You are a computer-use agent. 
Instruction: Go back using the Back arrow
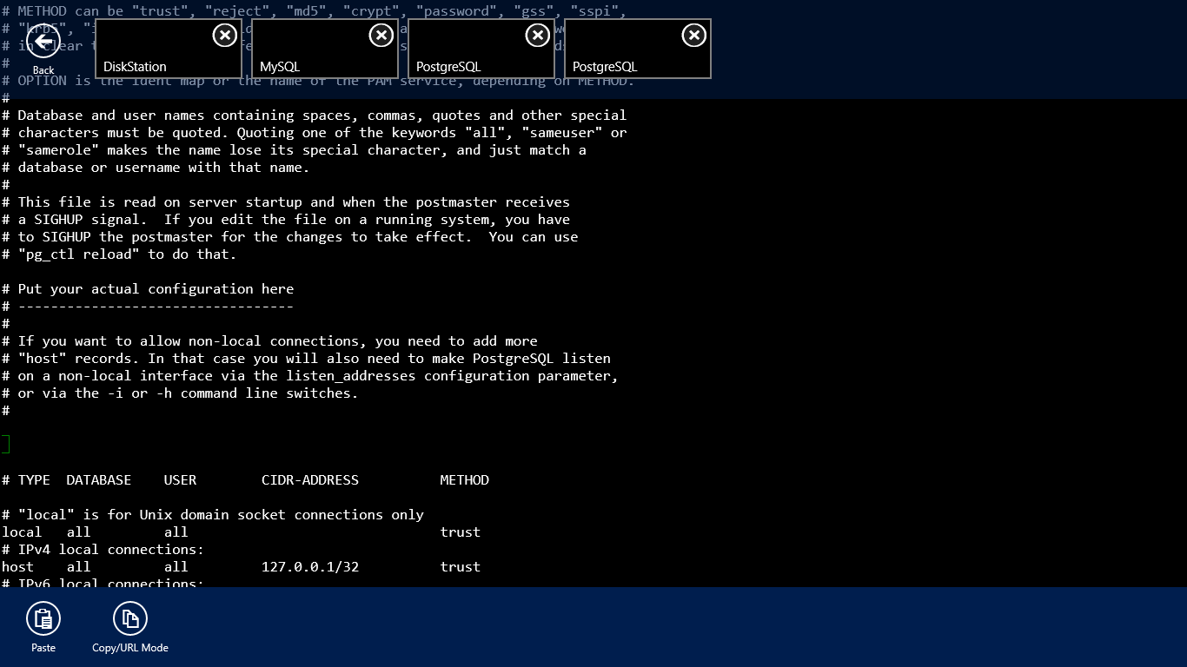point(43,41)
